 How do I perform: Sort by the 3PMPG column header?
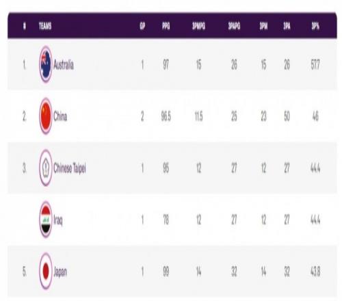(199, 26)
